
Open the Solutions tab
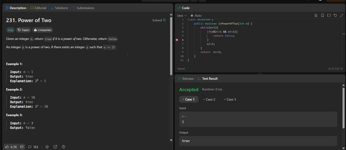point(59,8)
